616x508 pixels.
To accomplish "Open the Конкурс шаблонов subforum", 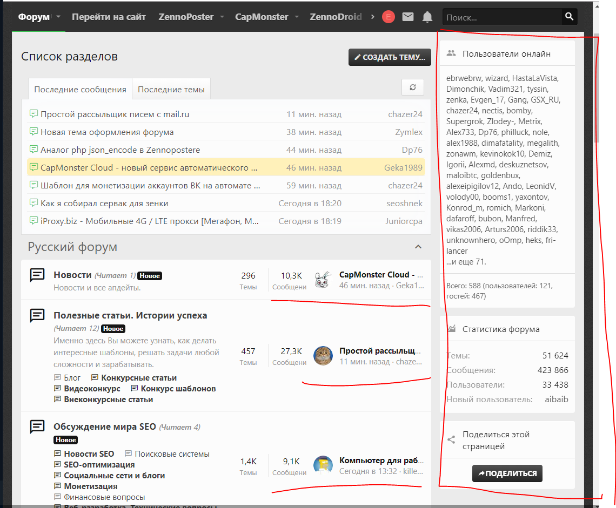I will [178, 388].
